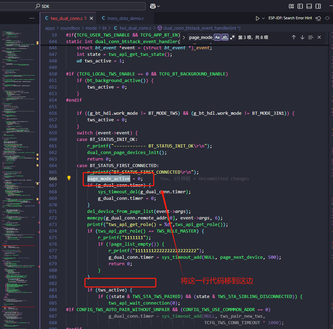Toggle the bottom panel layout icon

click(309, 6)
